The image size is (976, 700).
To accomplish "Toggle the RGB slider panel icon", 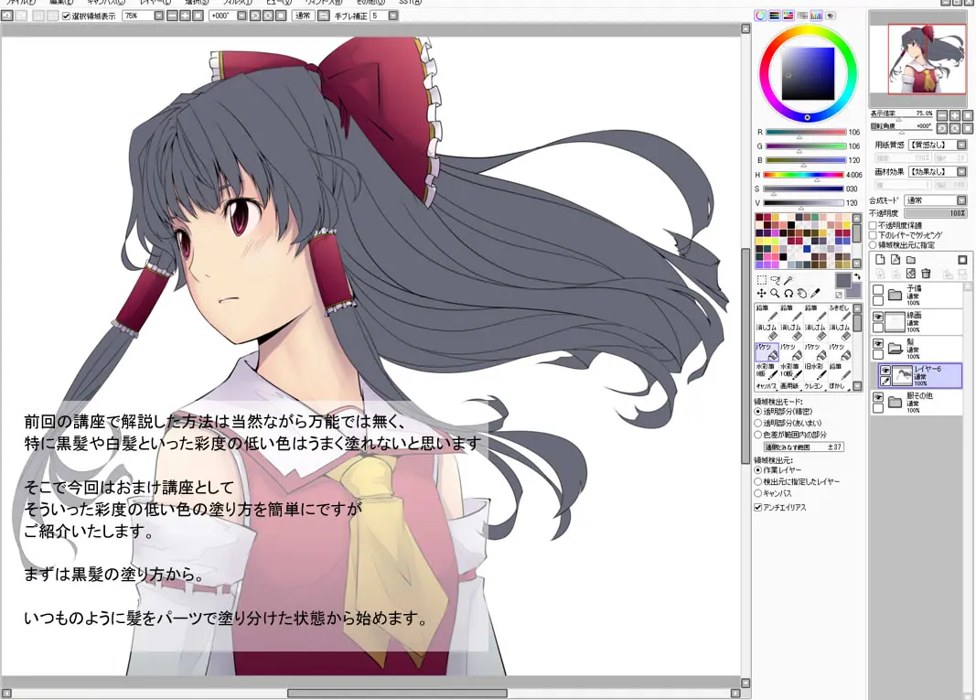I will (x=775, y=16).
